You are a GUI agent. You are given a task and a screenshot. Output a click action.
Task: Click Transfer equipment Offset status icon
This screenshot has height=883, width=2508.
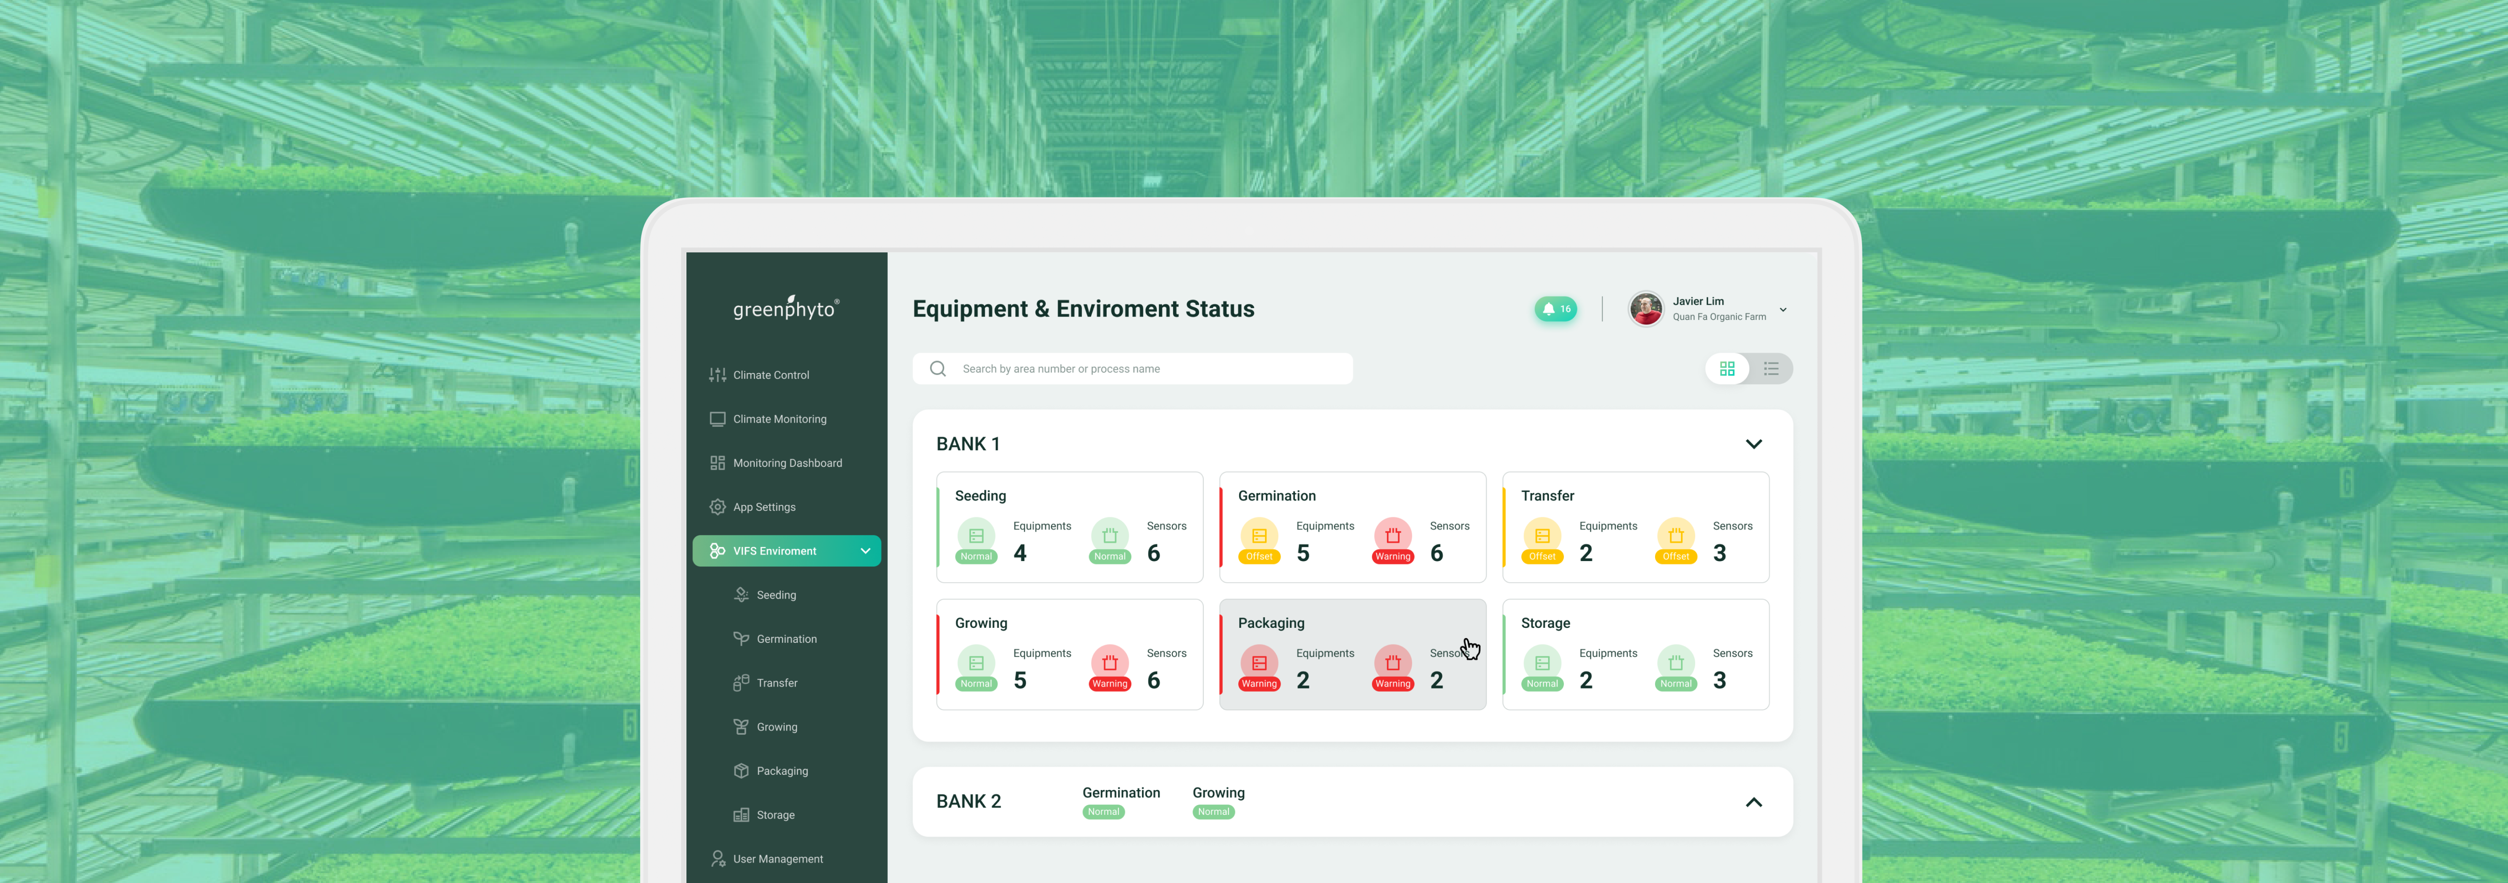(1542, 540)
